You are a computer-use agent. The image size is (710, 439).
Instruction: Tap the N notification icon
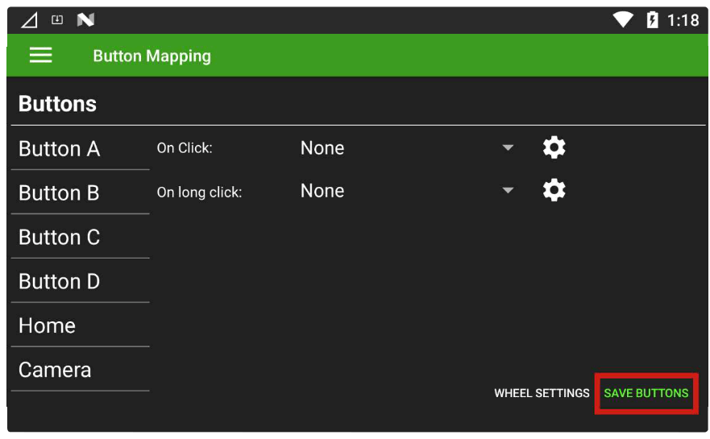(x=85, y=20)
